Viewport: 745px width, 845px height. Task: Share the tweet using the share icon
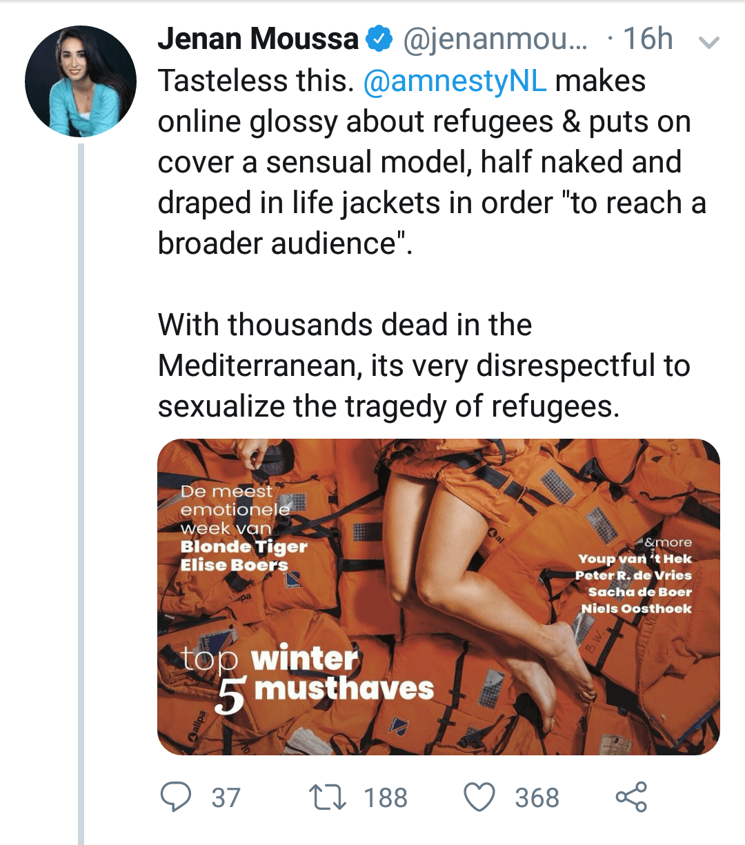click(631, 797)
